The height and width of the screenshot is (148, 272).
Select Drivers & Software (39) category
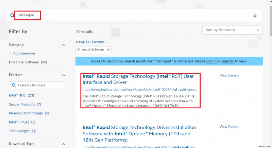pos(28,62)
